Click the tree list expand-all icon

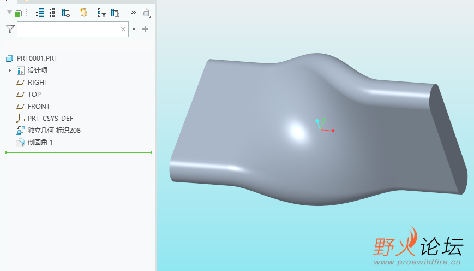[40, 13]
